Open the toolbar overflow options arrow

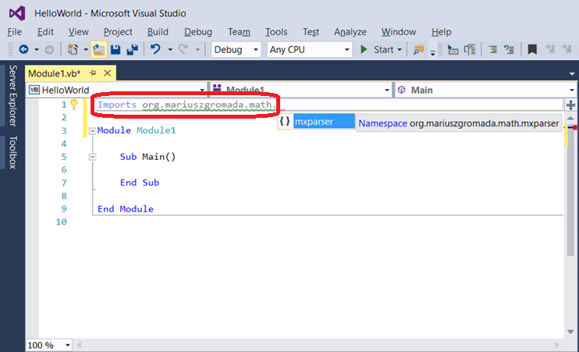click(x=432, y=52)
